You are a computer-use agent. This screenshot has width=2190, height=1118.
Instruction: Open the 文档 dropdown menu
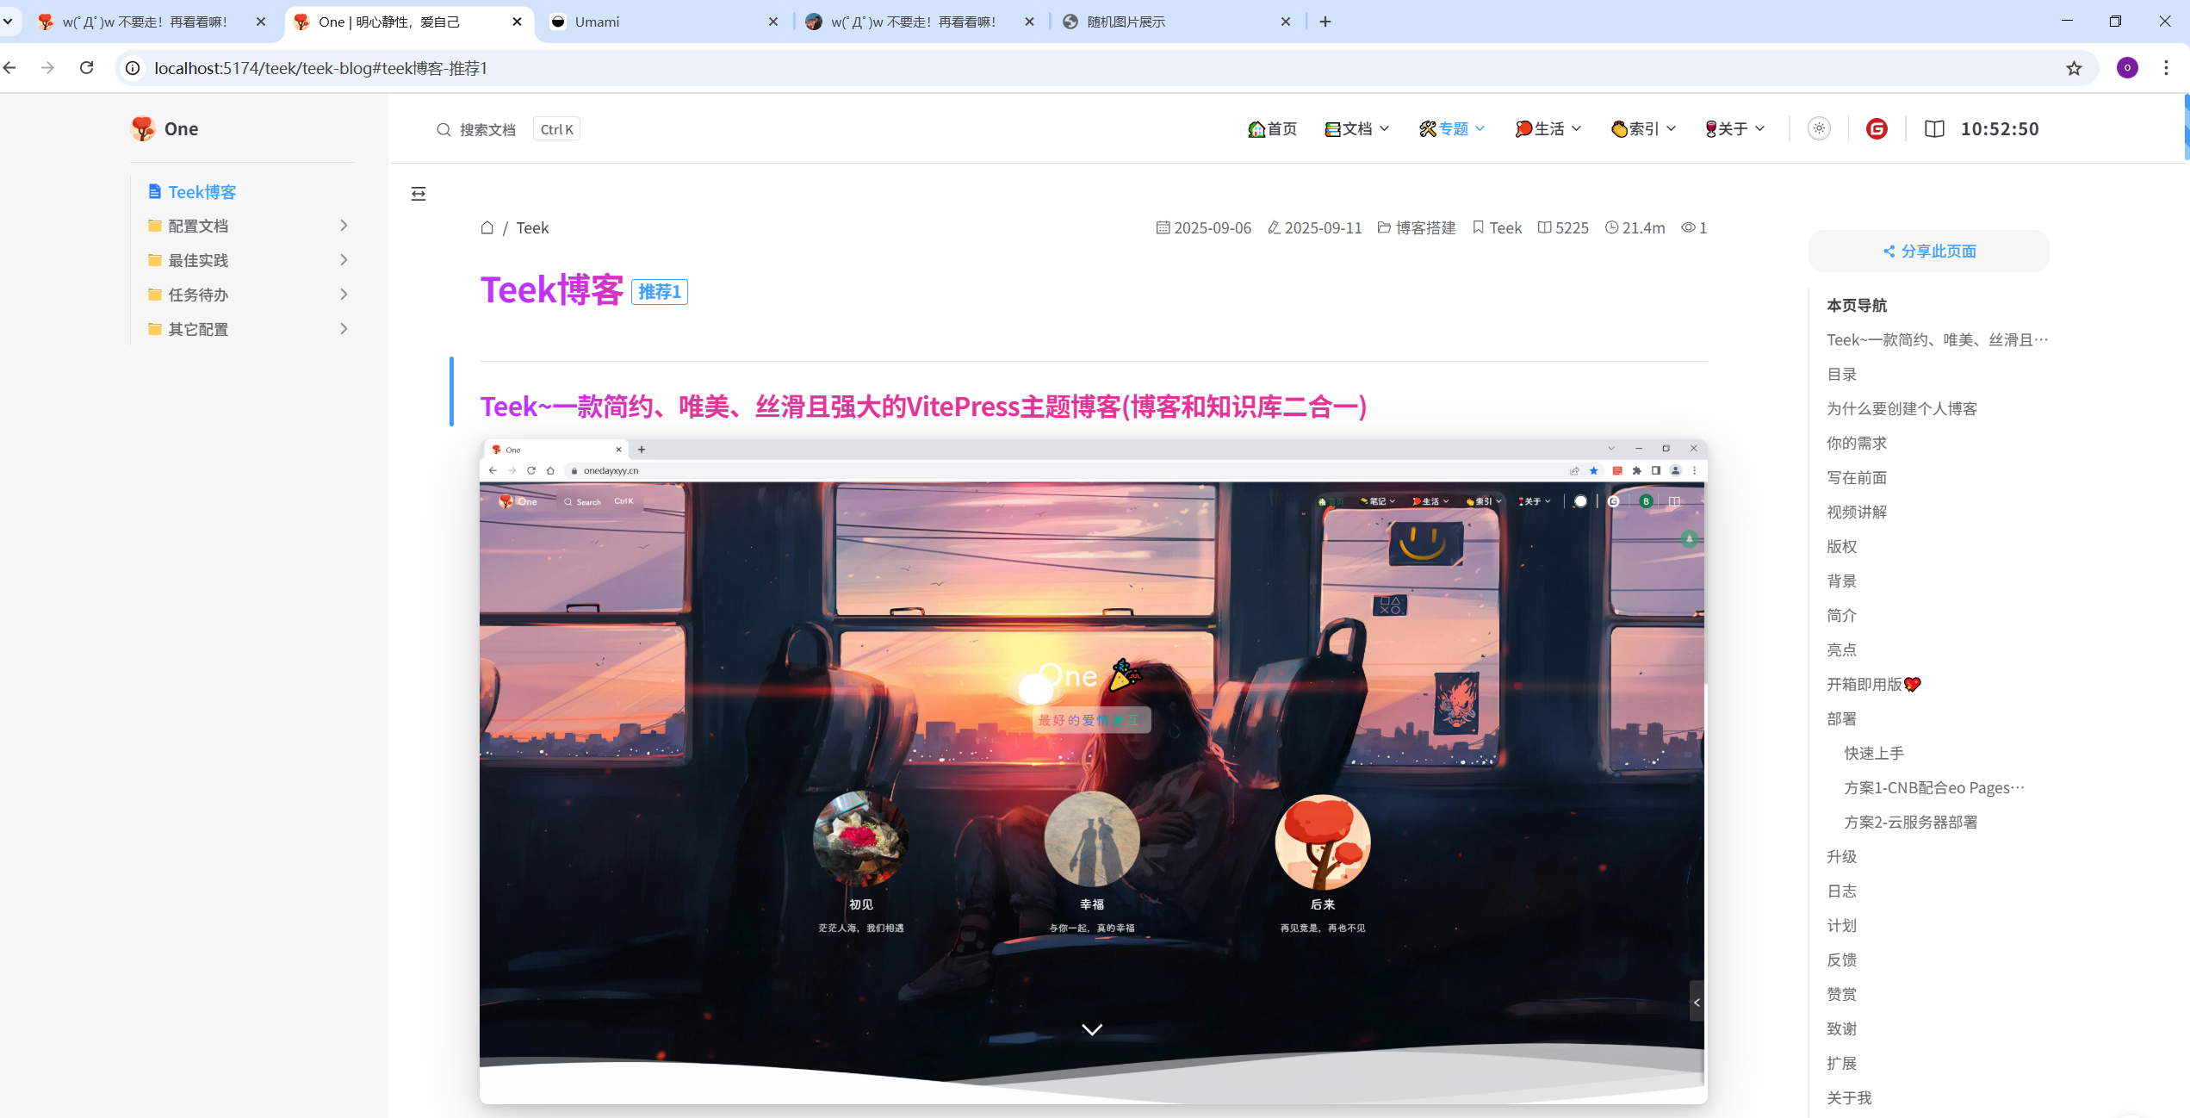point(1356,128)
